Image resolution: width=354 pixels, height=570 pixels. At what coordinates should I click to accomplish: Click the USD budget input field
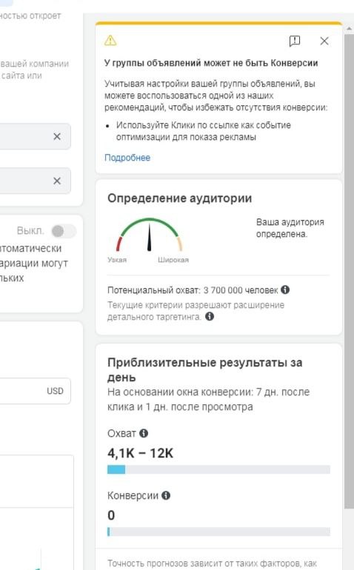35,391
